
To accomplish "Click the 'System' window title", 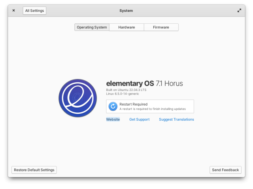I will coord(126,11).
